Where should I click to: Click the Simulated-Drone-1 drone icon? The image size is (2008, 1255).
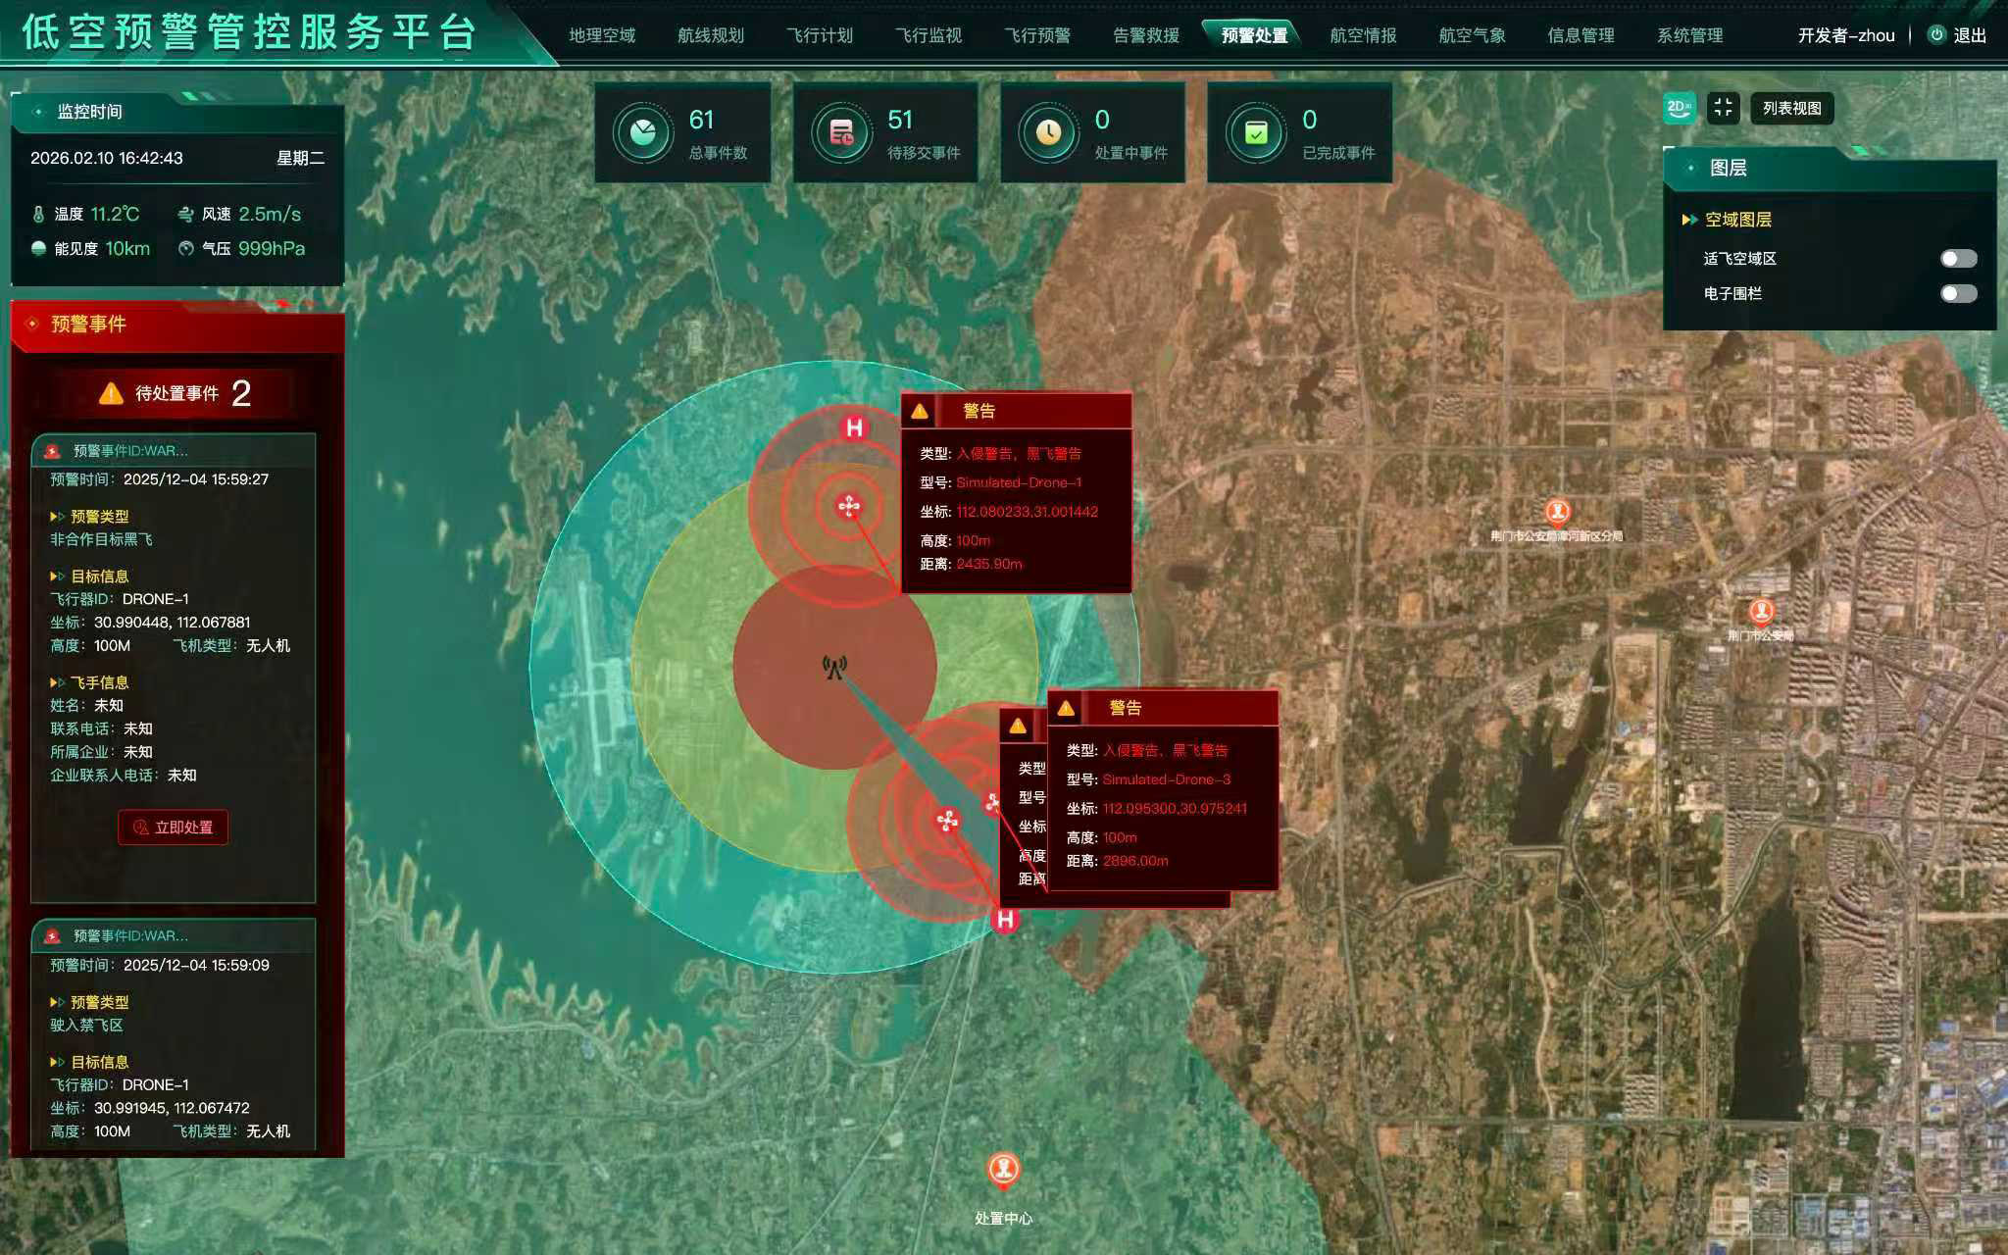tap(849, 506)
